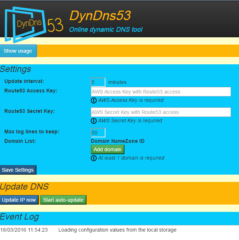Click At least 1 domain is required message

click(131, 158)
